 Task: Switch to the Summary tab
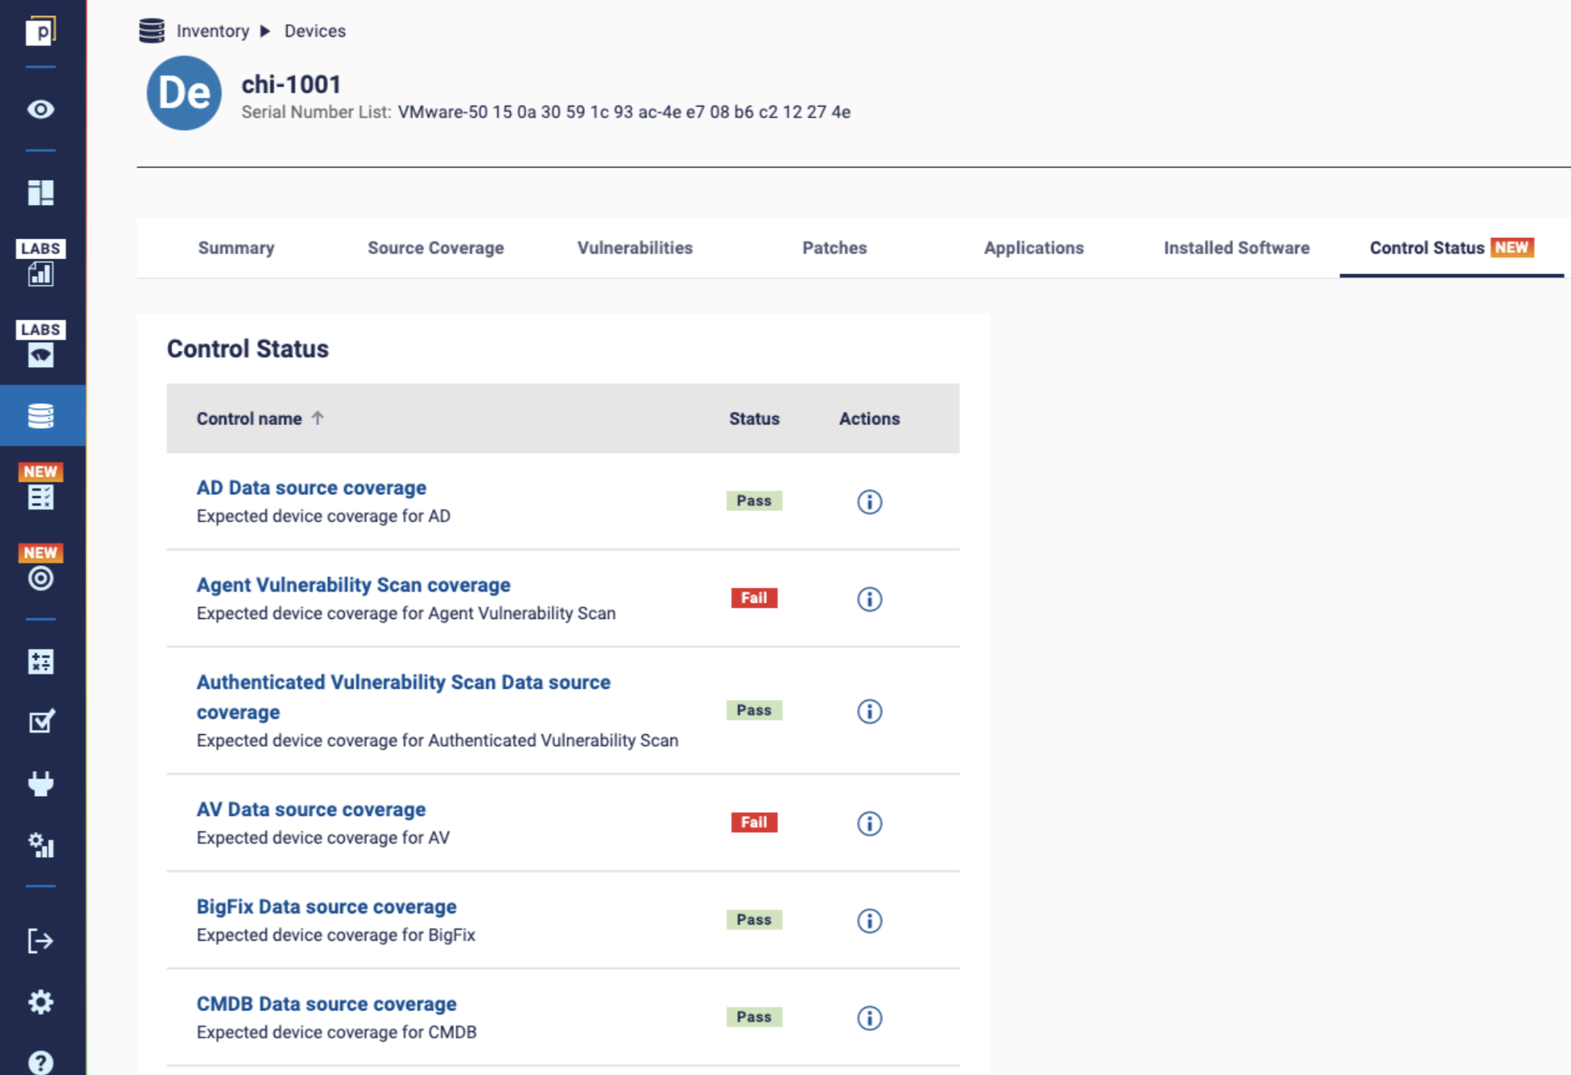coord(236,248)
